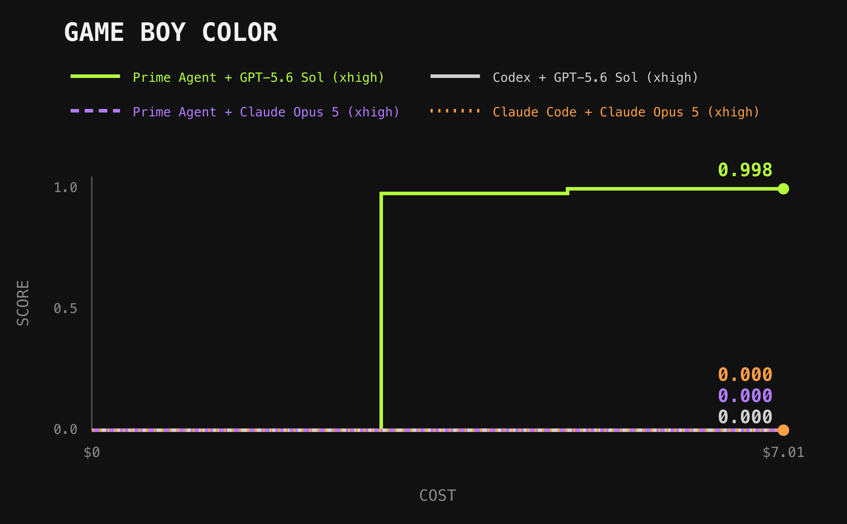Click the COST axis title

click(438, 495)
